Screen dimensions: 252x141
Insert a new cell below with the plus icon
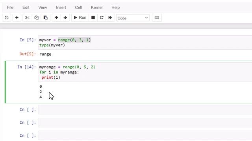click(17, 18)
